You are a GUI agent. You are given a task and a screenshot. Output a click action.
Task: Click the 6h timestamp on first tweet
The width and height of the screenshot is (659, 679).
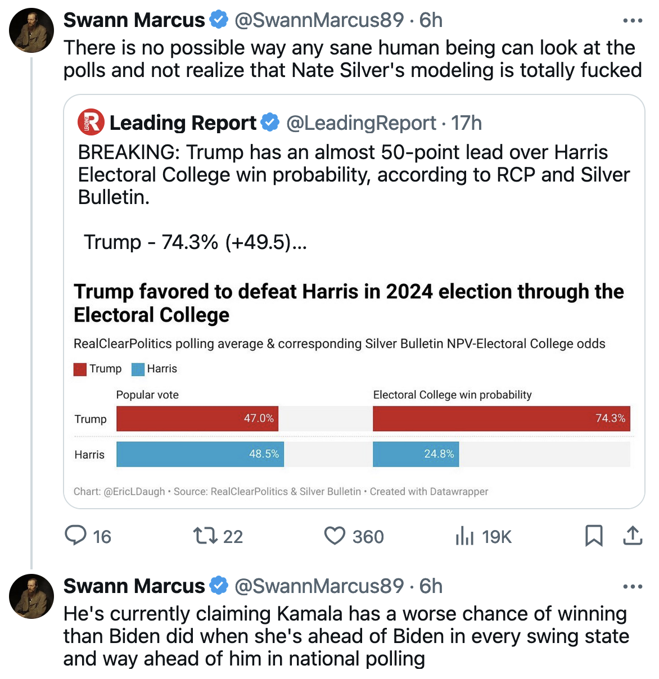(x=431, y=20)
